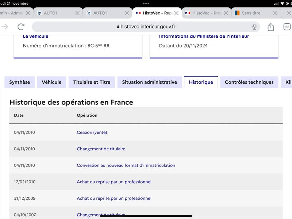Open the Véhicule tab
The width and height of the screenshot is (292, 219).
[51, 82]
